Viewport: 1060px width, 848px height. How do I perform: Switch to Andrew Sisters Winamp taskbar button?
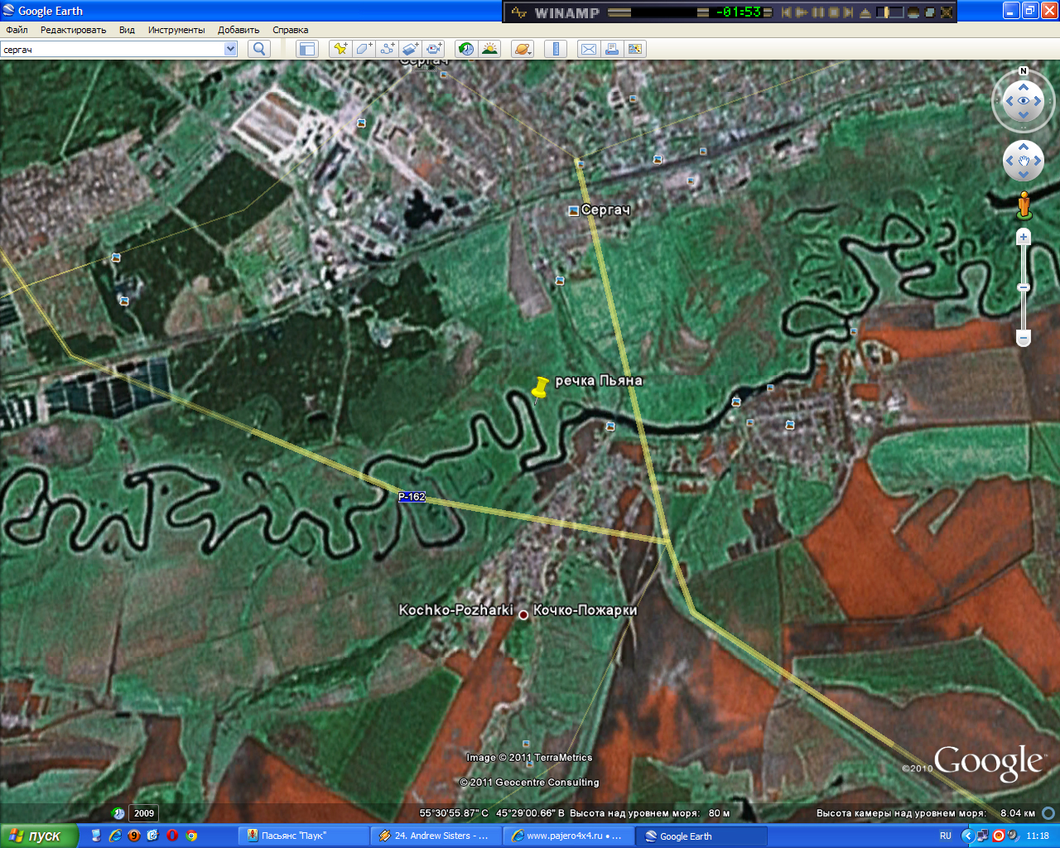click(436, 836)
